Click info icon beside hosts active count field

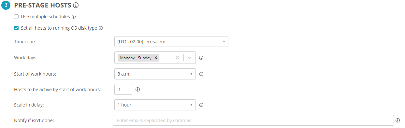[137, 90]
